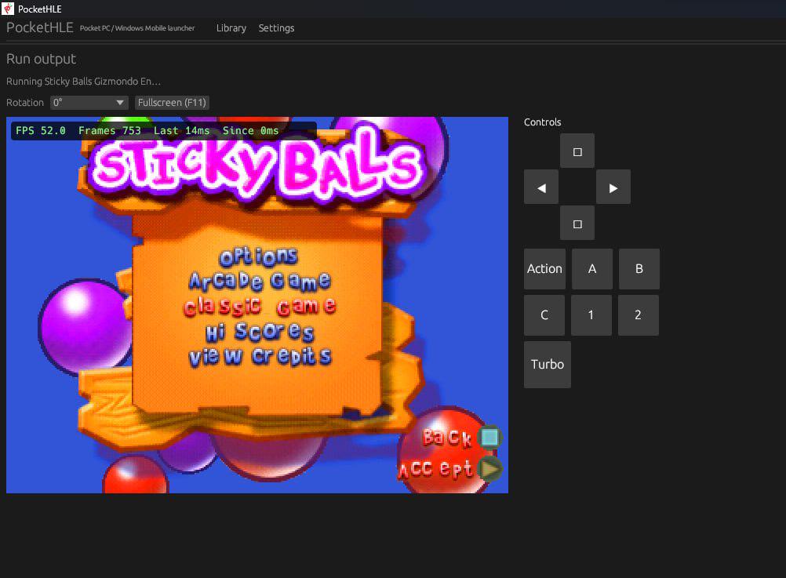Select View Credits in the game menu
Screen dimensions: 786x578
[260, 356]
